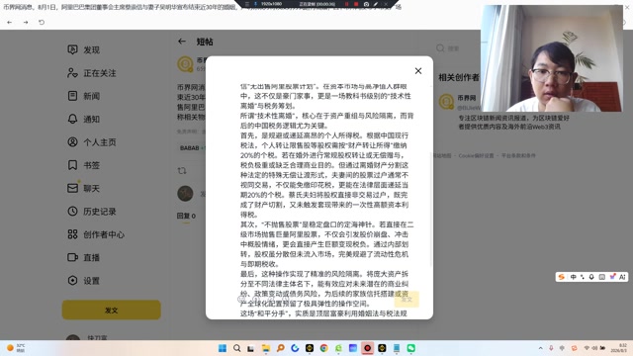This screenshot has width=633, height=356.
Task: Click the repost icon under the post
Action: (182, 171)
